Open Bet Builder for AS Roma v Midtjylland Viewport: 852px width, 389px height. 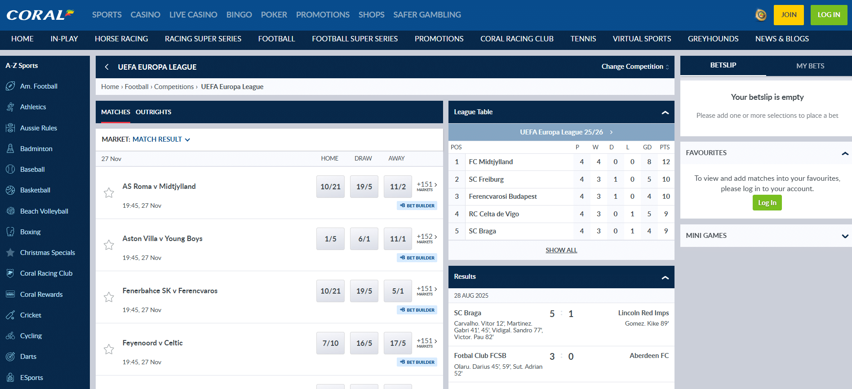click(x=417, y=206)
